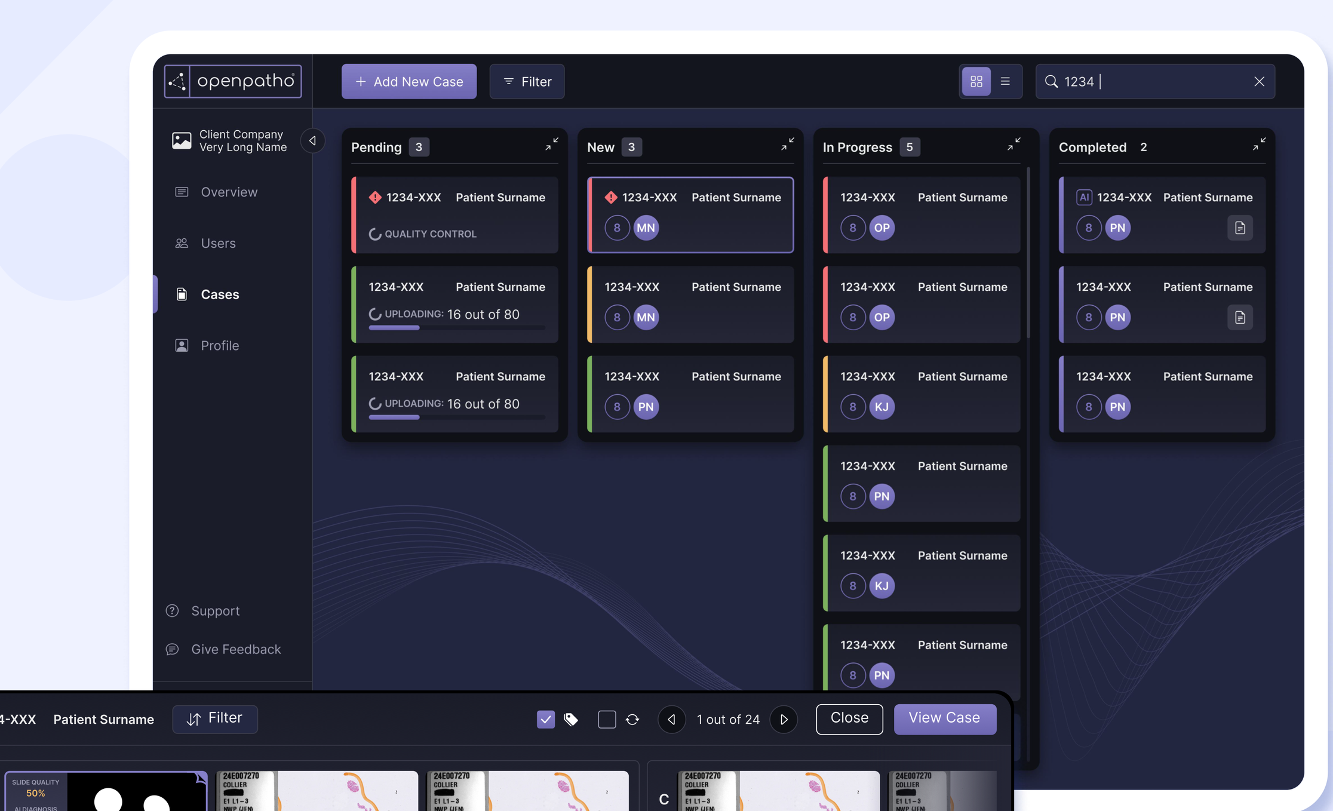Select the highlighted 1234-XXX case in the New column
Viewport: 1333px width, 811px height.
pyautogui.click(x=690, y=215)
